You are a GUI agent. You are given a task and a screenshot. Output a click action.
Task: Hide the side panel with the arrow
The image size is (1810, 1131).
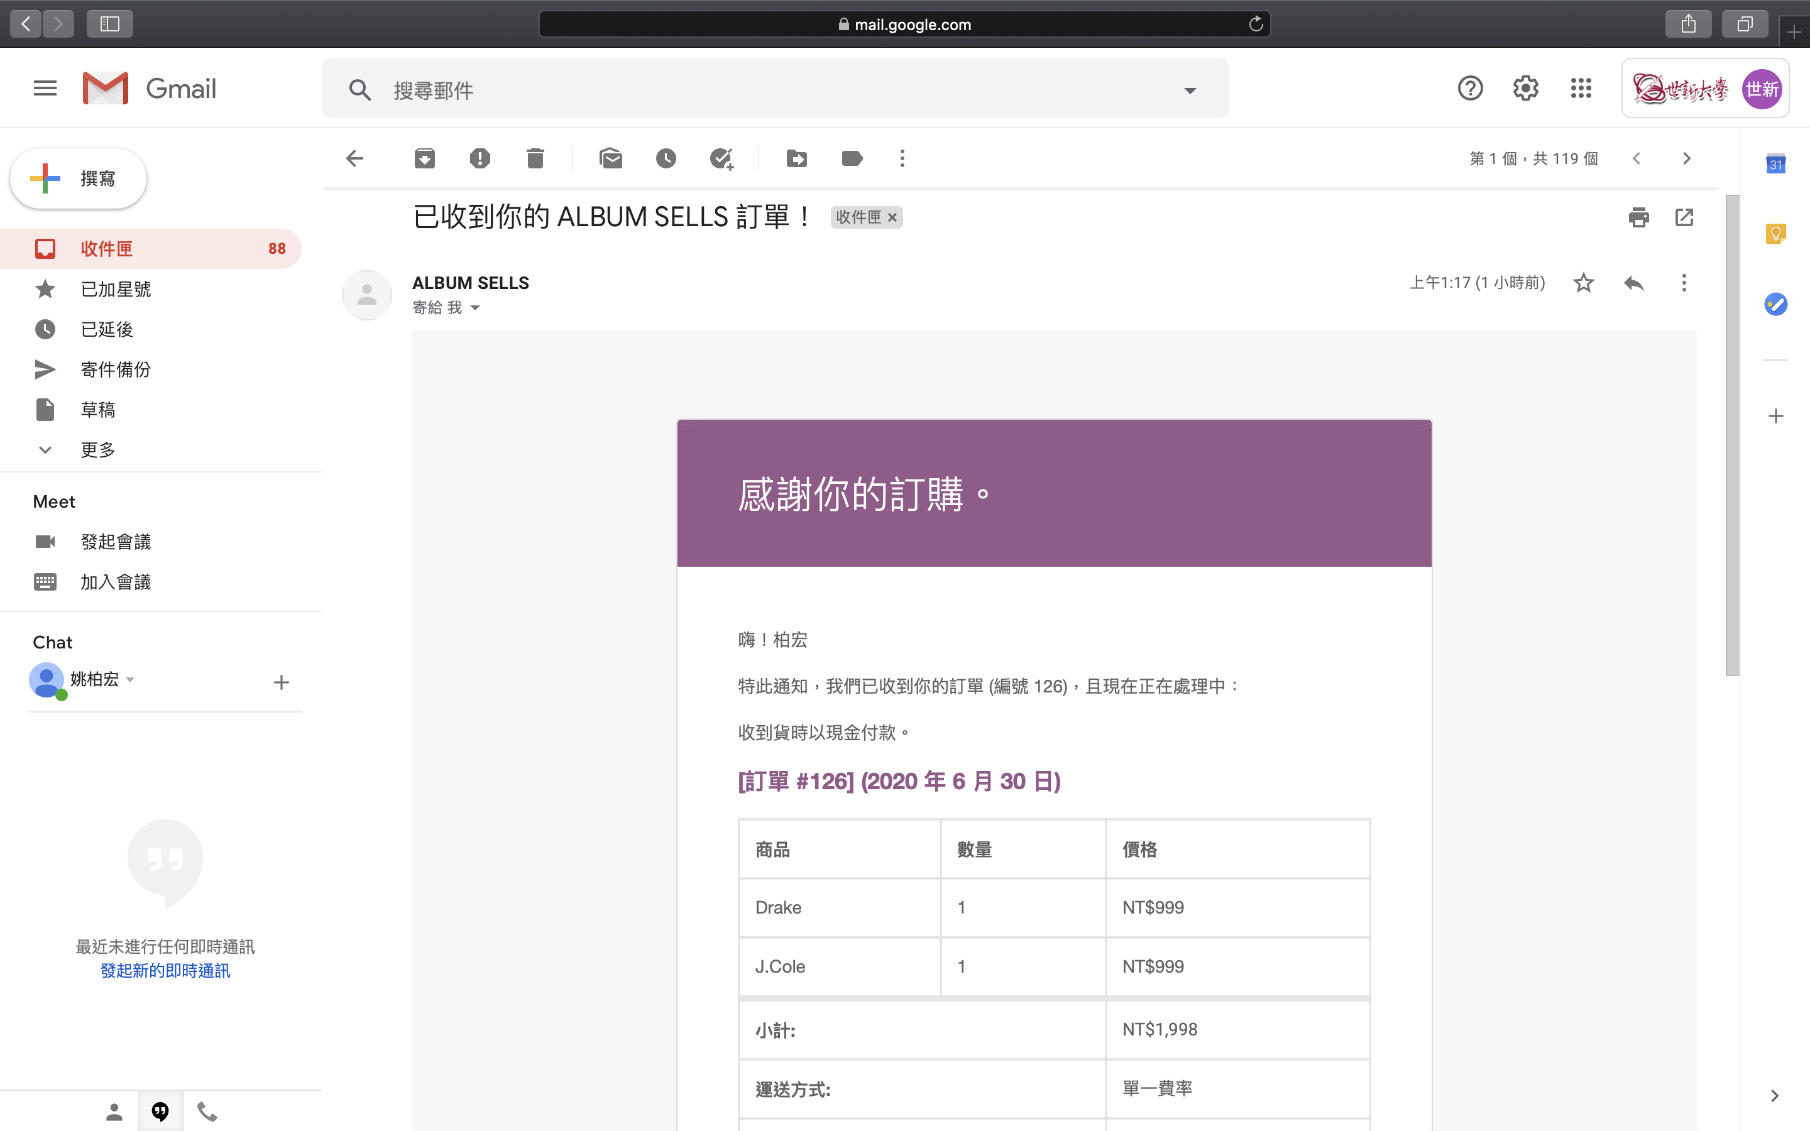1774,1096
